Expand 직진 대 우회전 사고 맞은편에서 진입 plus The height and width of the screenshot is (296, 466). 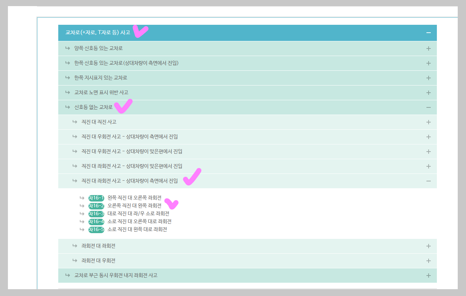point(428,152)
